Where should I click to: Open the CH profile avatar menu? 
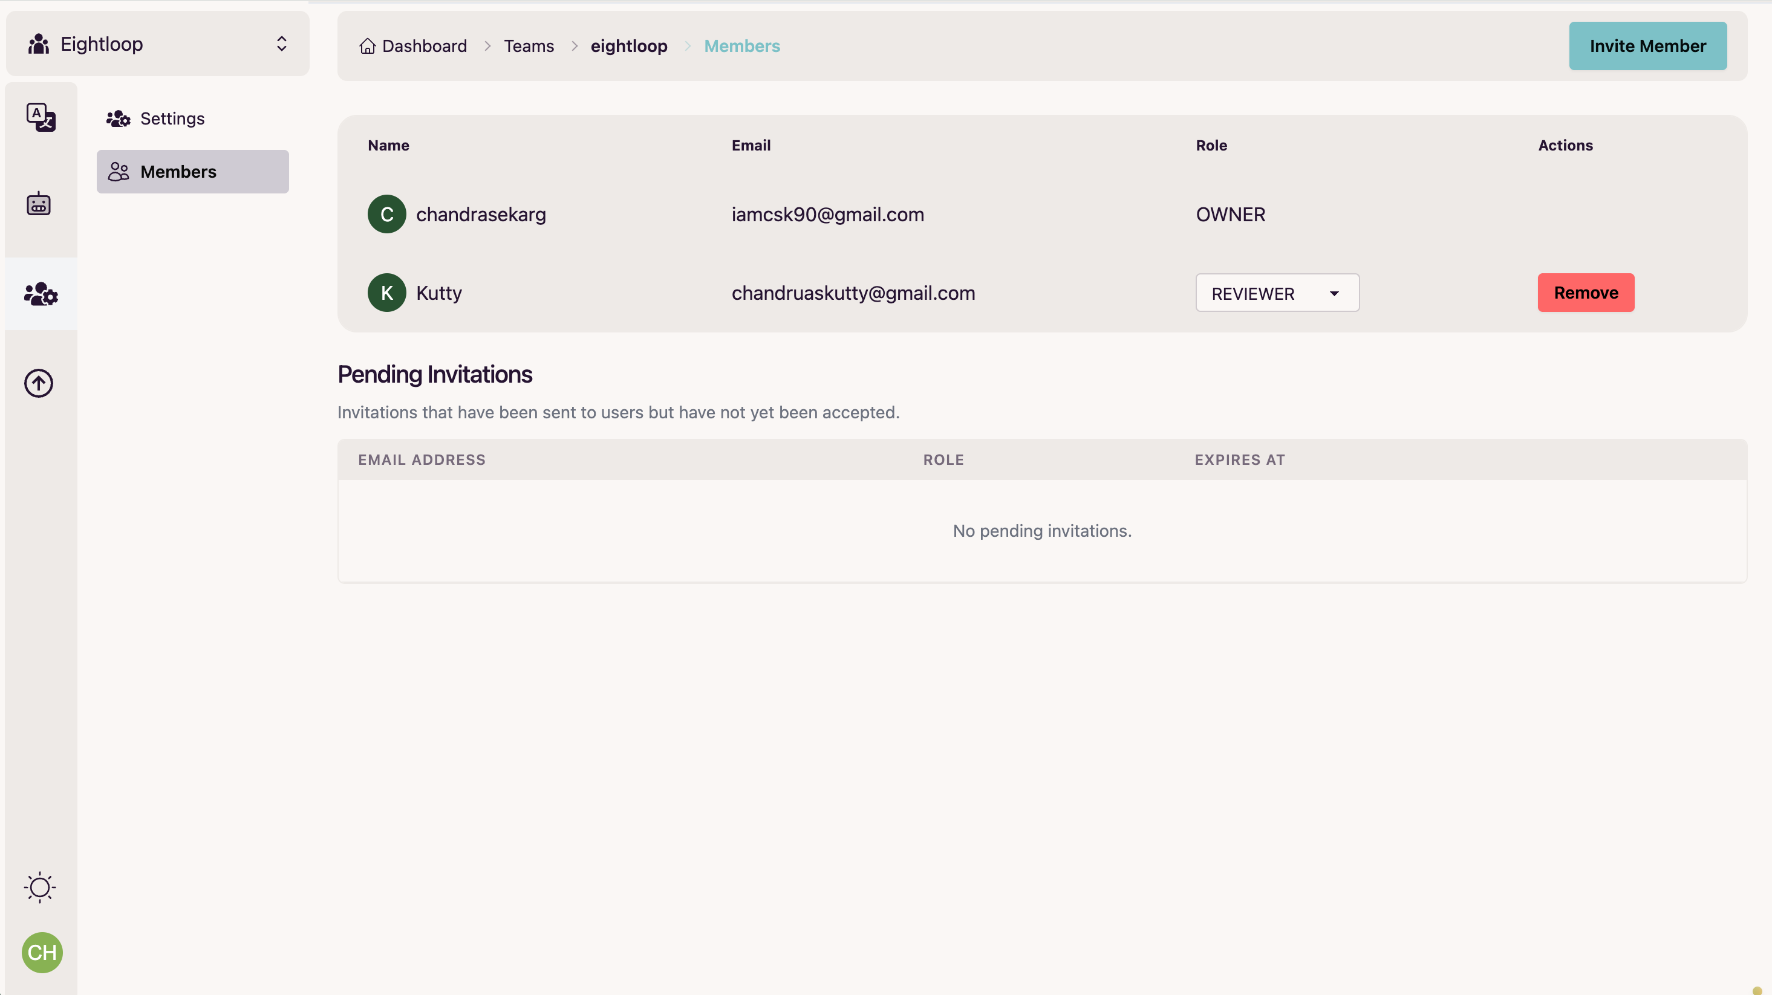(41, 952)
